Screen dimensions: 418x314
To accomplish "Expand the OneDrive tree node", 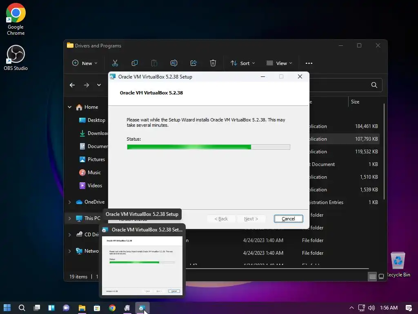I will [x=69, y=202].
